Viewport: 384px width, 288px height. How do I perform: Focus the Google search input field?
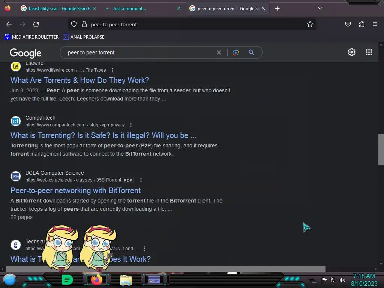(140, 52)
